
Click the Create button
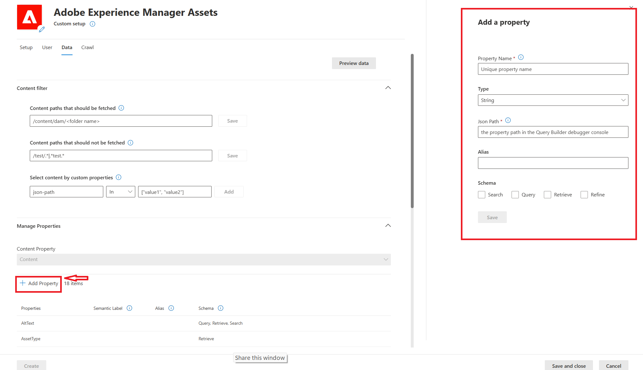pos(31,366)
